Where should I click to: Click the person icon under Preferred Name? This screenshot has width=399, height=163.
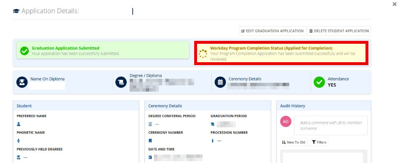[x=19, y=124]
